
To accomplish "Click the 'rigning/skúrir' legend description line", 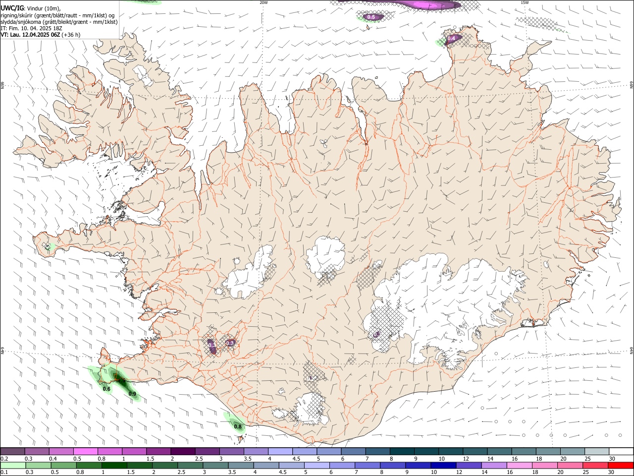I will click(x=57, y=15).
